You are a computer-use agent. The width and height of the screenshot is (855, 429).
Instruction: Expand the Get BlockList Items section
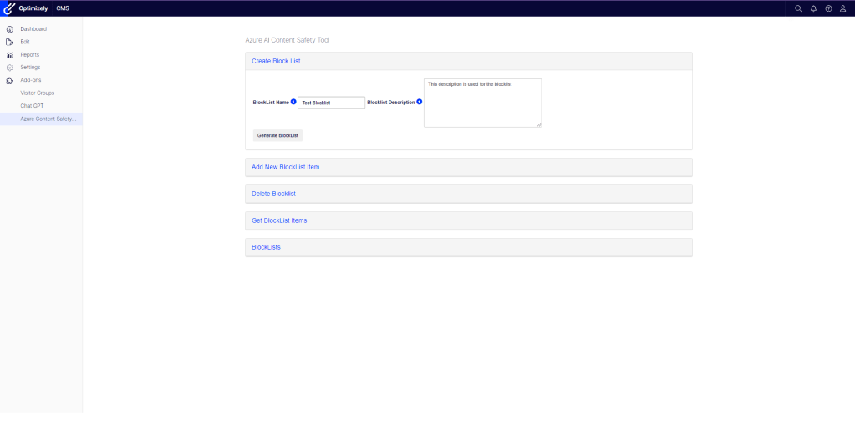(x=469, y=220)
